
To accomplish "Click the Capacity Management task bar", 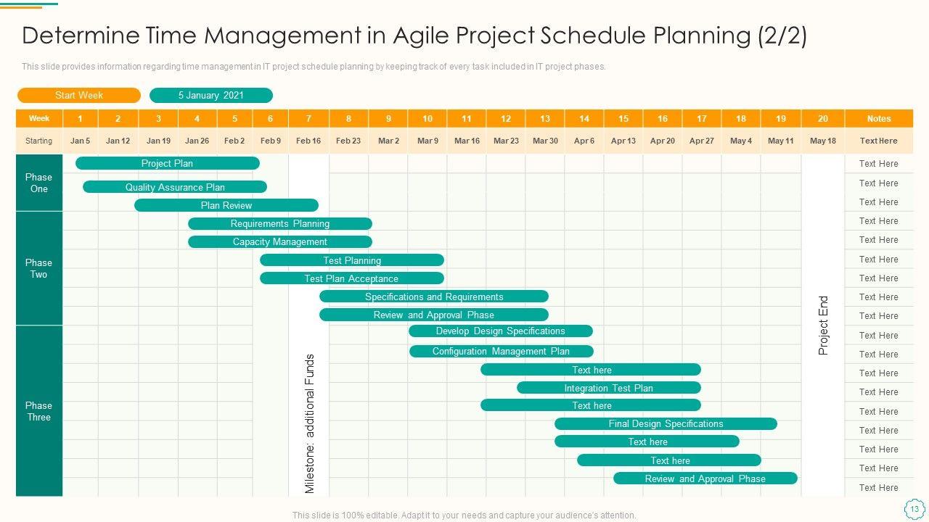I will [x=279, y=241].
